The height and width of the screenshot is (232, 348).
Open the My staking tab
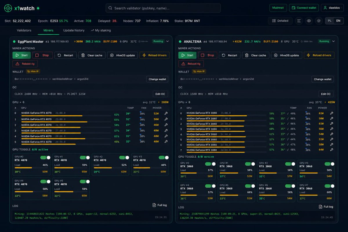(x=101, y=30)
